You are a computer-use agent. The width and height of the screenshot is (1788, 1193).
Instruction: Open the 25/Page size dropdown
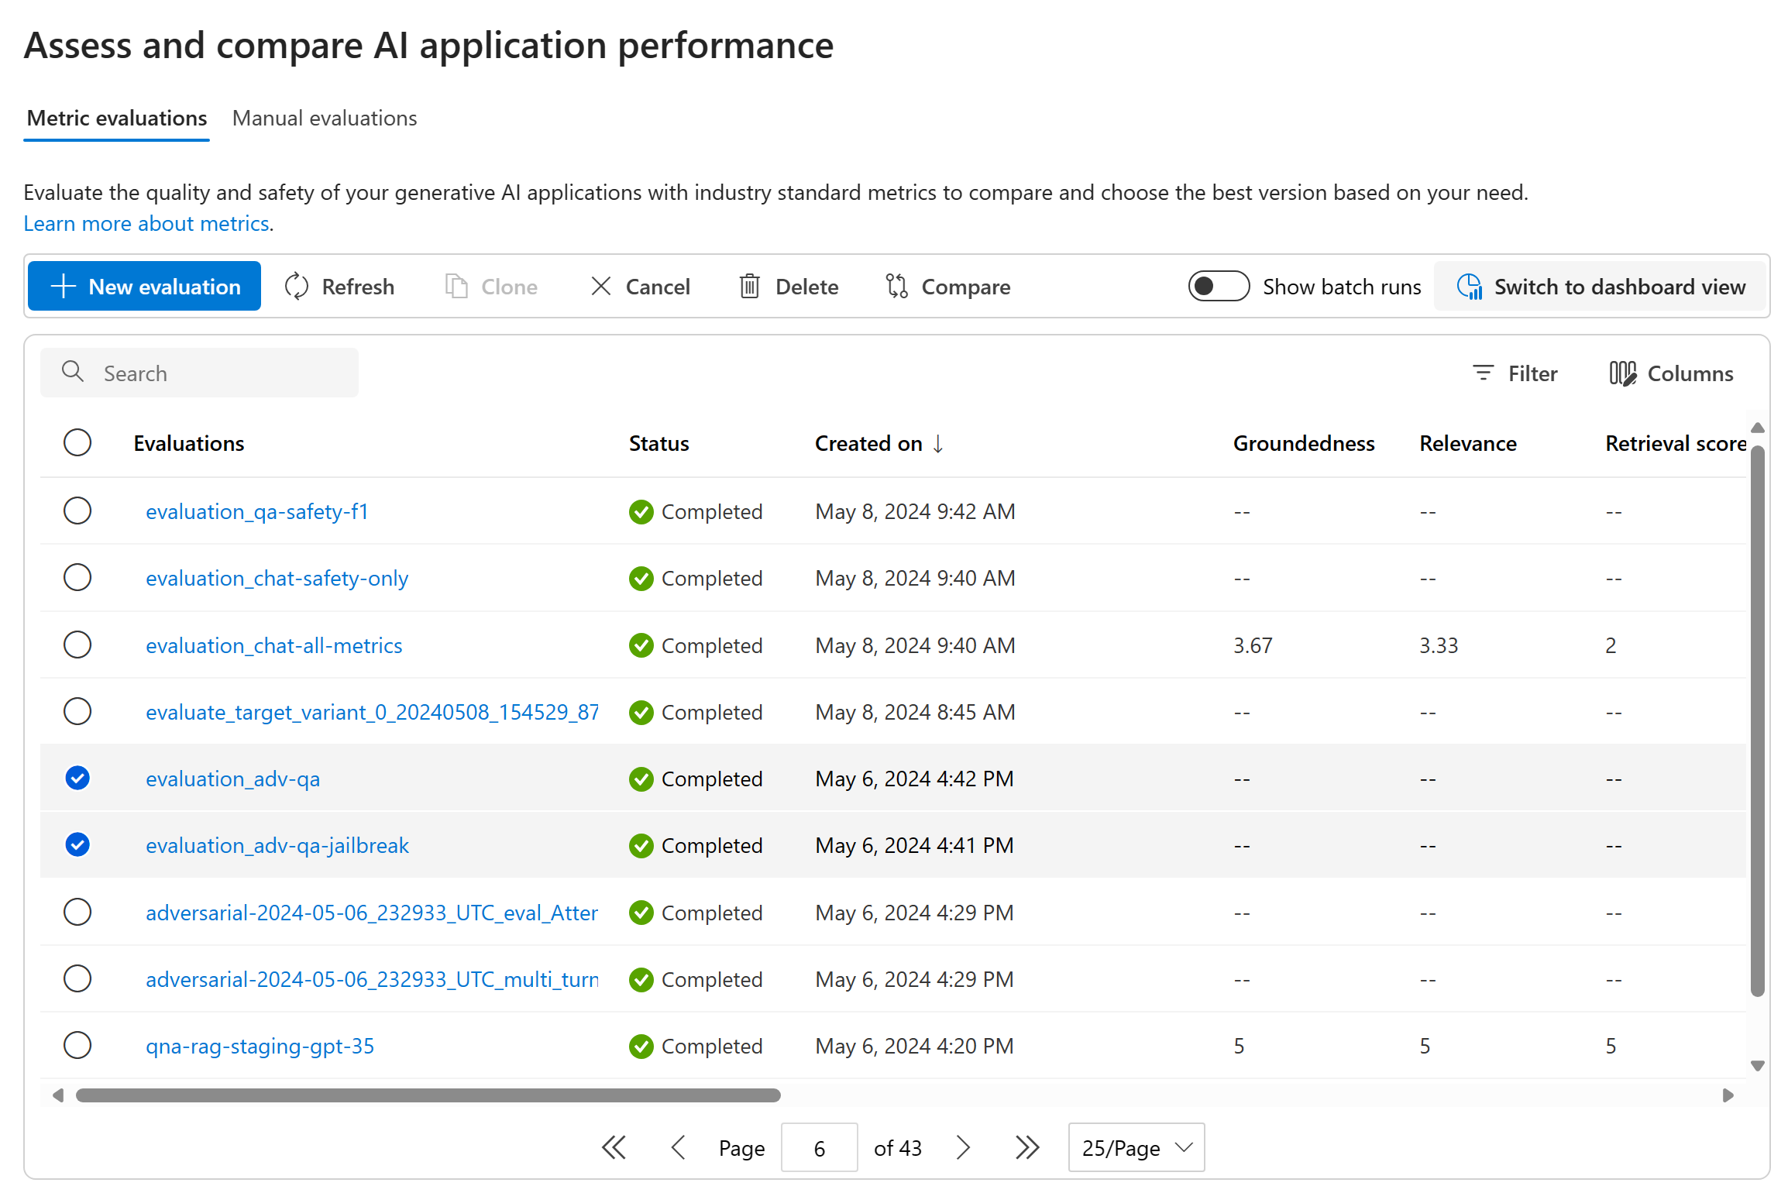[1136, 1147]
